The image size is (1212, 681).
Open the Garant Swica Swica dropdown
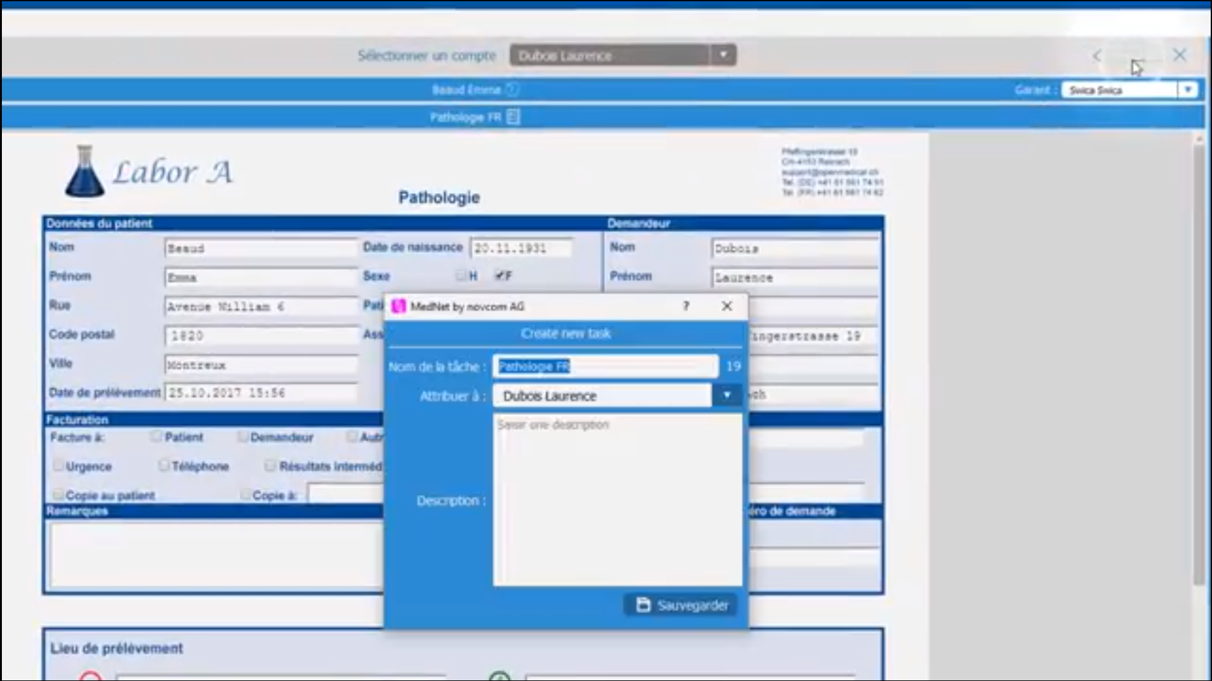(1189, 90)
